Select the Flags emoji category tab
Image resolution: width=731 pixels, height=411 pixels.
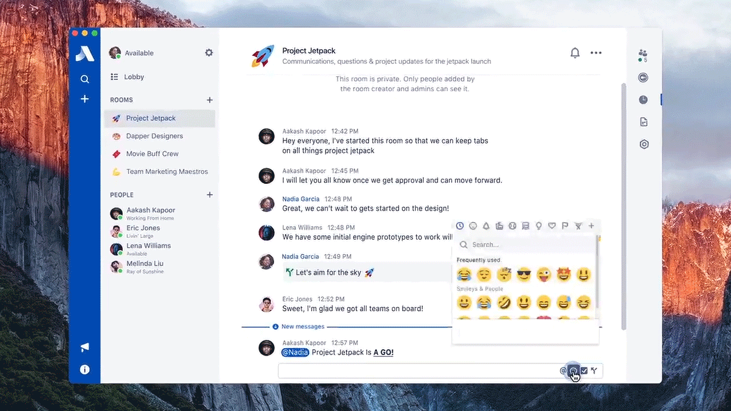pyautogui.click(x=565, y=226)
